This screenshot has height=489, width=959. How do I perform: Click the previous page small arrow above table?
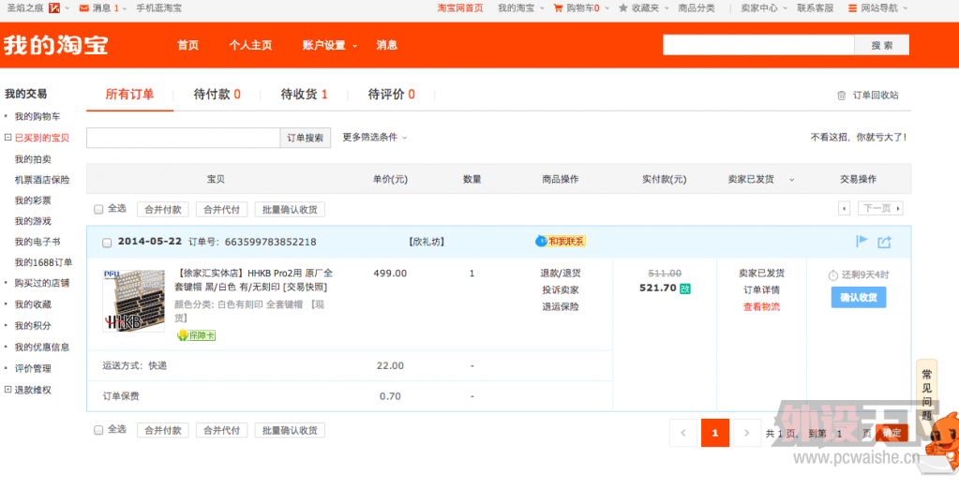[x=844, y=209]
